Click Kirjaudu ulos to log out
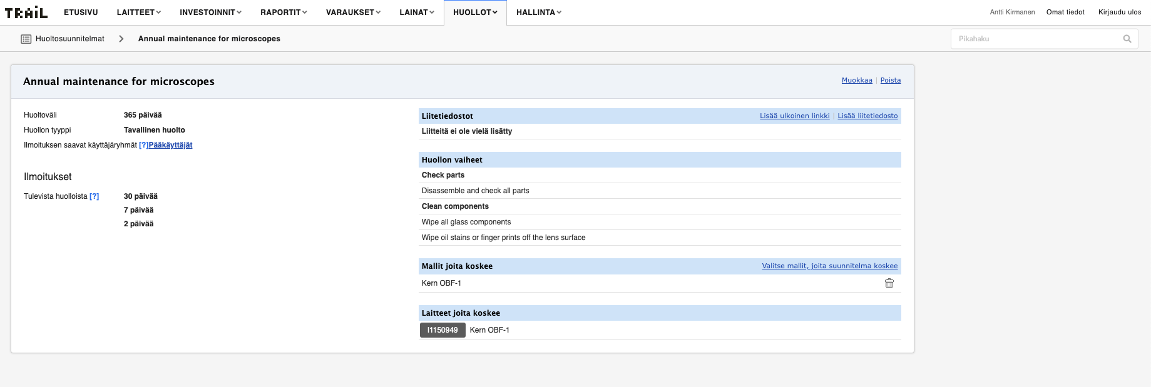Image resolution: width=1151 pixels, height=387 pixels. pyautogui.click(x=1120, y=12)
